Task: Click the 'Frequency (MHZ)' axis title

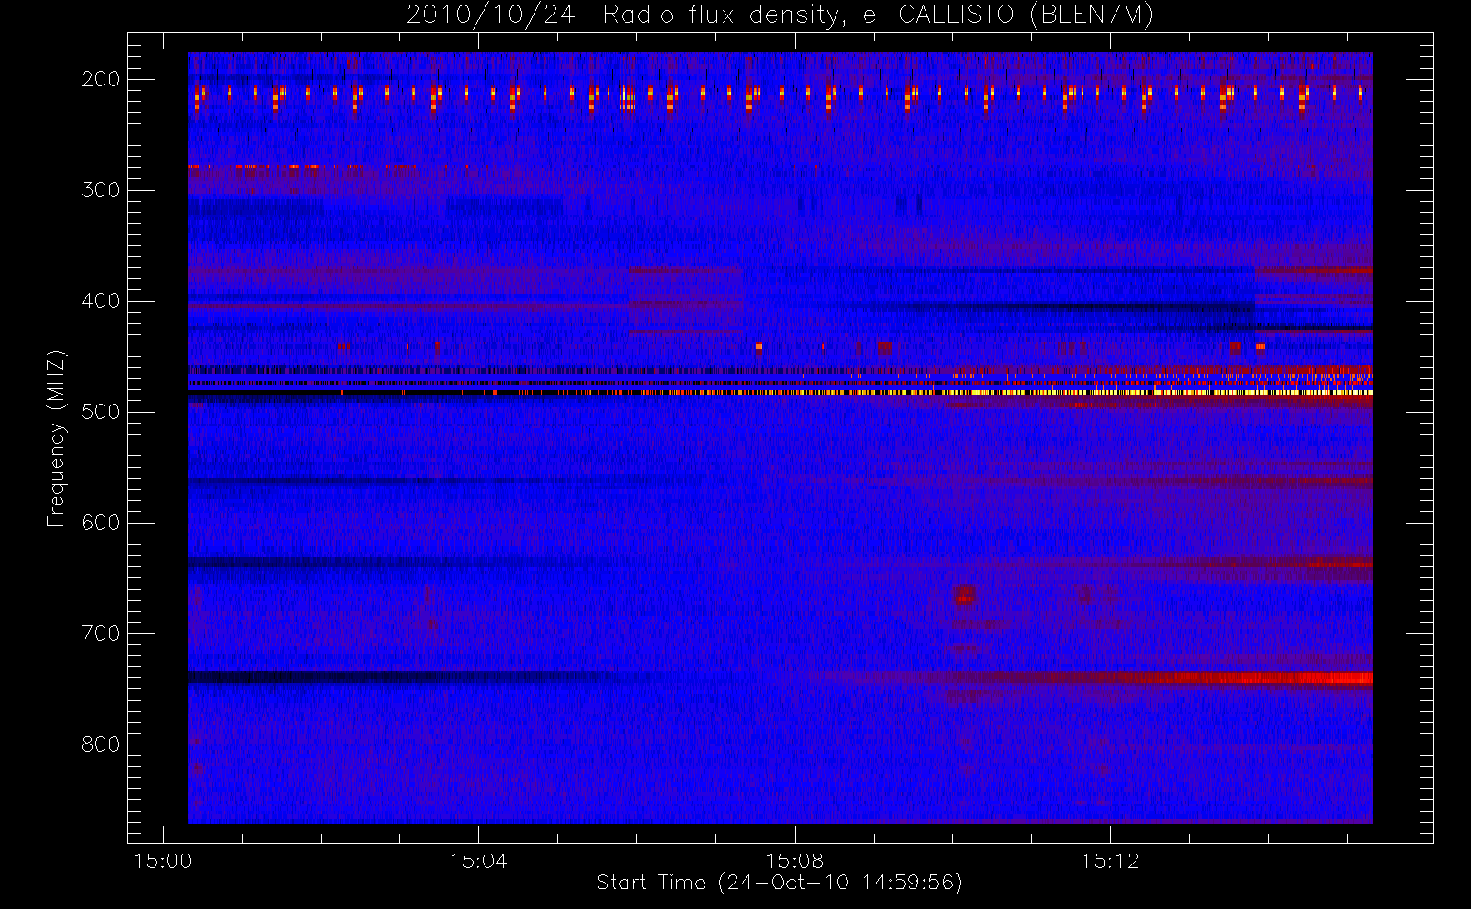Action: [x=56, y=438]
